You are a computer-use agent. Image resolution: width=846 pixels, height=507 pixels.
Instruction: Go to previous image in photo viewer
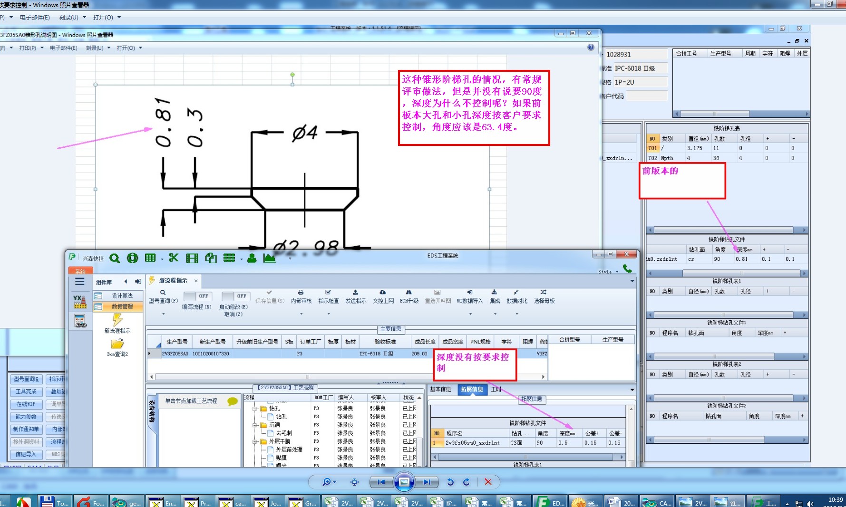click(x=381, y=482)
